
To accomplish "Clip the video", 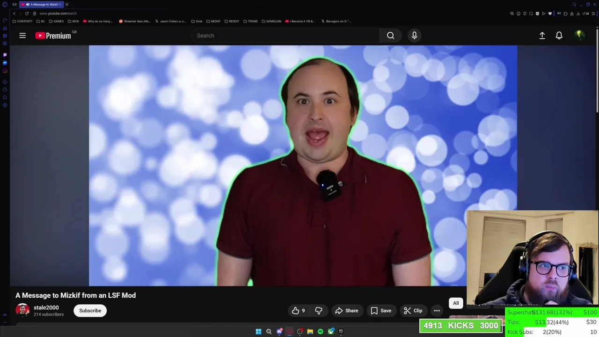I will [x=413, y=311].
